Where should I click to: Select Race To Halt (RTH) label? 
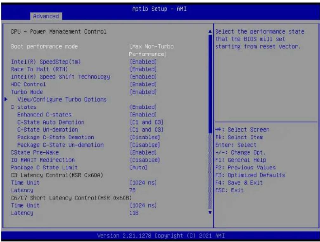point(39,69)
